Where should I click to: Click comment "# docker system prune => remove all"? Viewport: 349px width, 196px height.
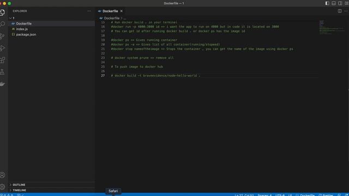[142, 58]
